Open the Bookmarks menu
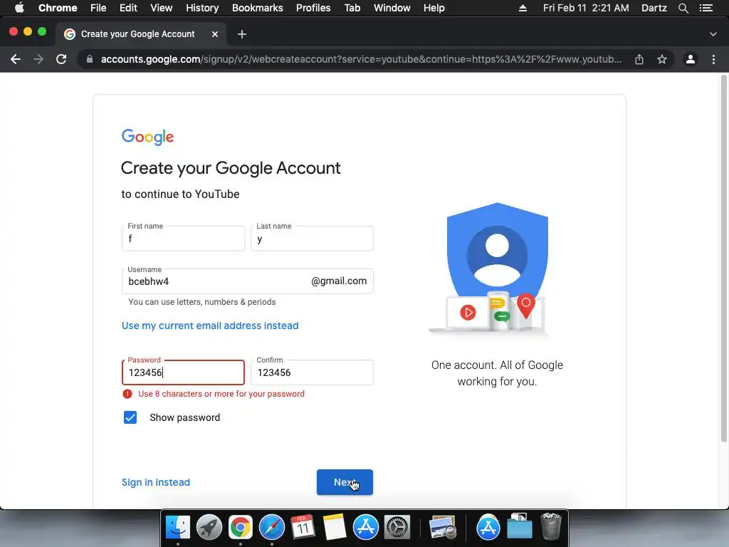Viewport: 729px width, 547px height. [258, 8]
